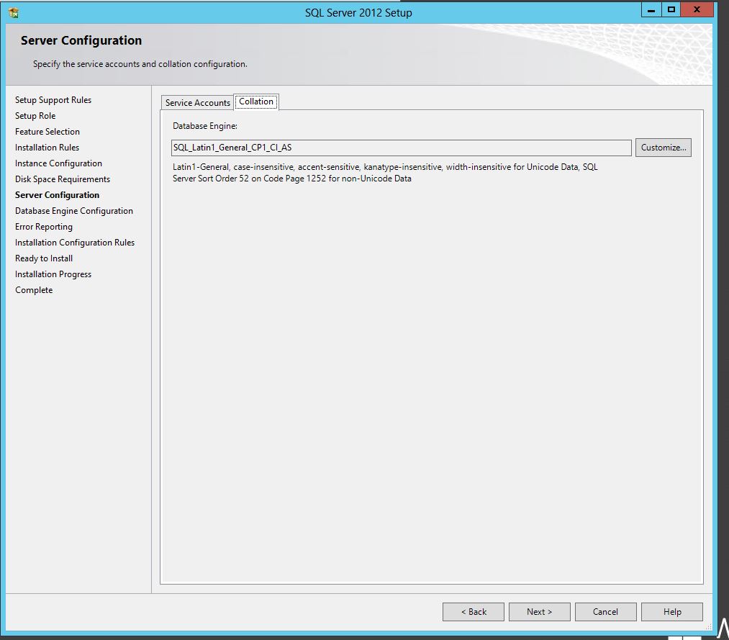Maximize the SQL Server 2012 Setup window
This screenshot has width=729, height=640.
pos(671,10)
